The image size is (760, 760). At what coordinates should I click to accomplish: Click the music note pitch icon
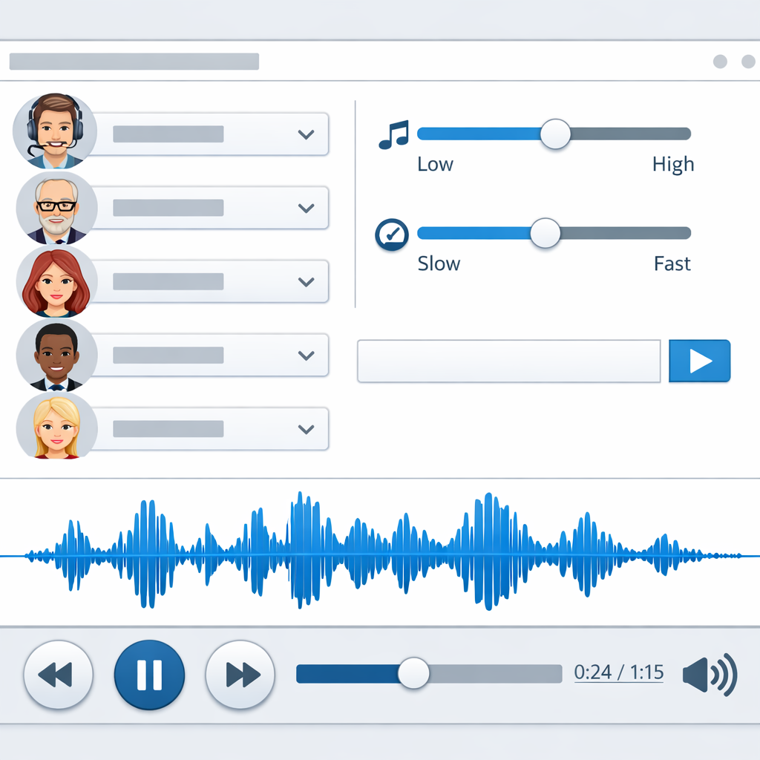(x=396, y=134)
